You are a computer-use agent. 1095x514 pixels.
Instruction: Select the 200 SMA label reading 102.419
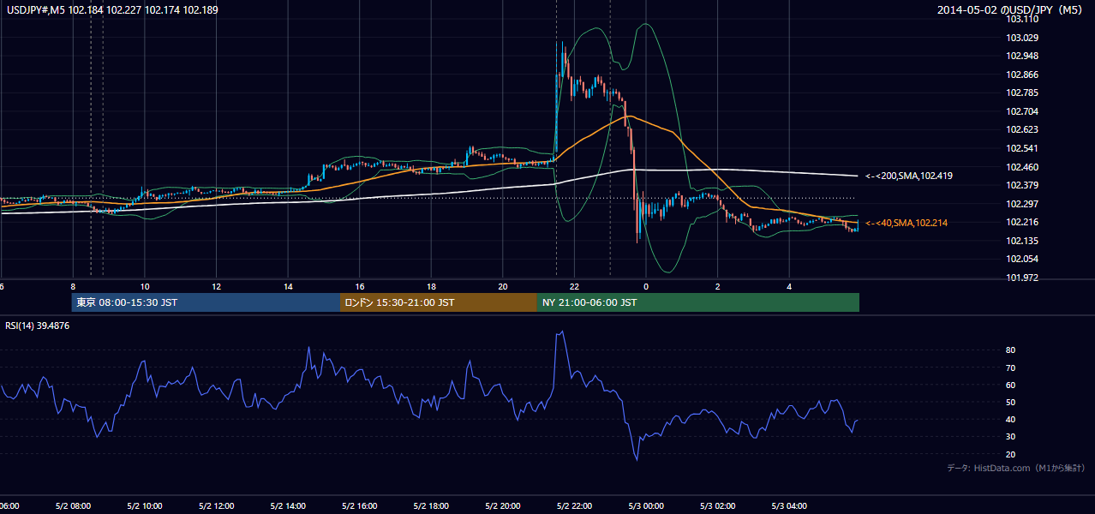pos(909,176)
